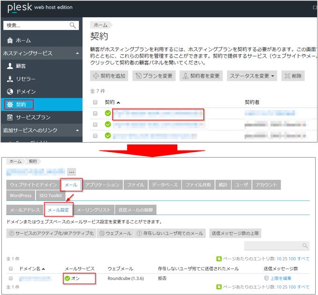Image resolution: width=318 pixels, height=295 pixels.
Task: Click the ウェブメール button
Action: [x=115, y=233]
